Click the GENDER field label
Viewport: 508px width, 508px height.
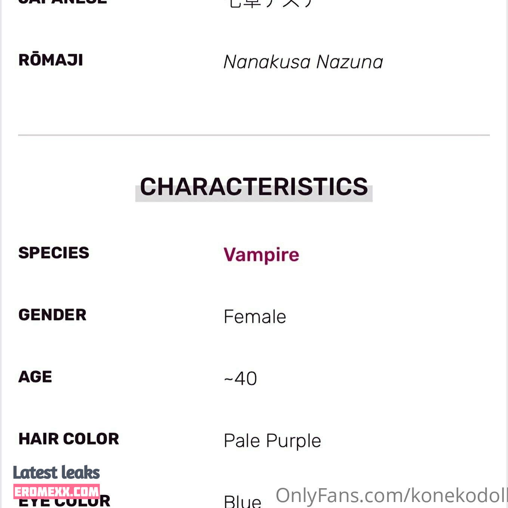(x=52, y=315)
